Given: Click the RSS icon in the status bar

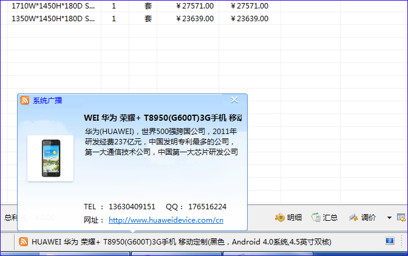Looking at the screenshot, I should point(24,241).
